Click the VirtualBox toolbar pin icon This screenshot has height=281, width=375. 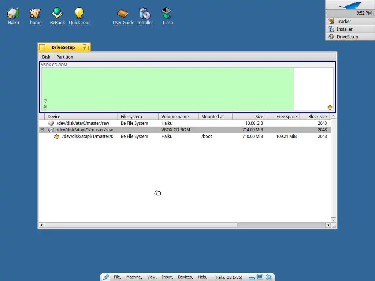click(106, 277)
